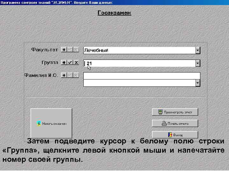Viewport: 229px width, 171px height.
Task: Cancel group entry with Группа X button
Action: click(x=76, y=62)
